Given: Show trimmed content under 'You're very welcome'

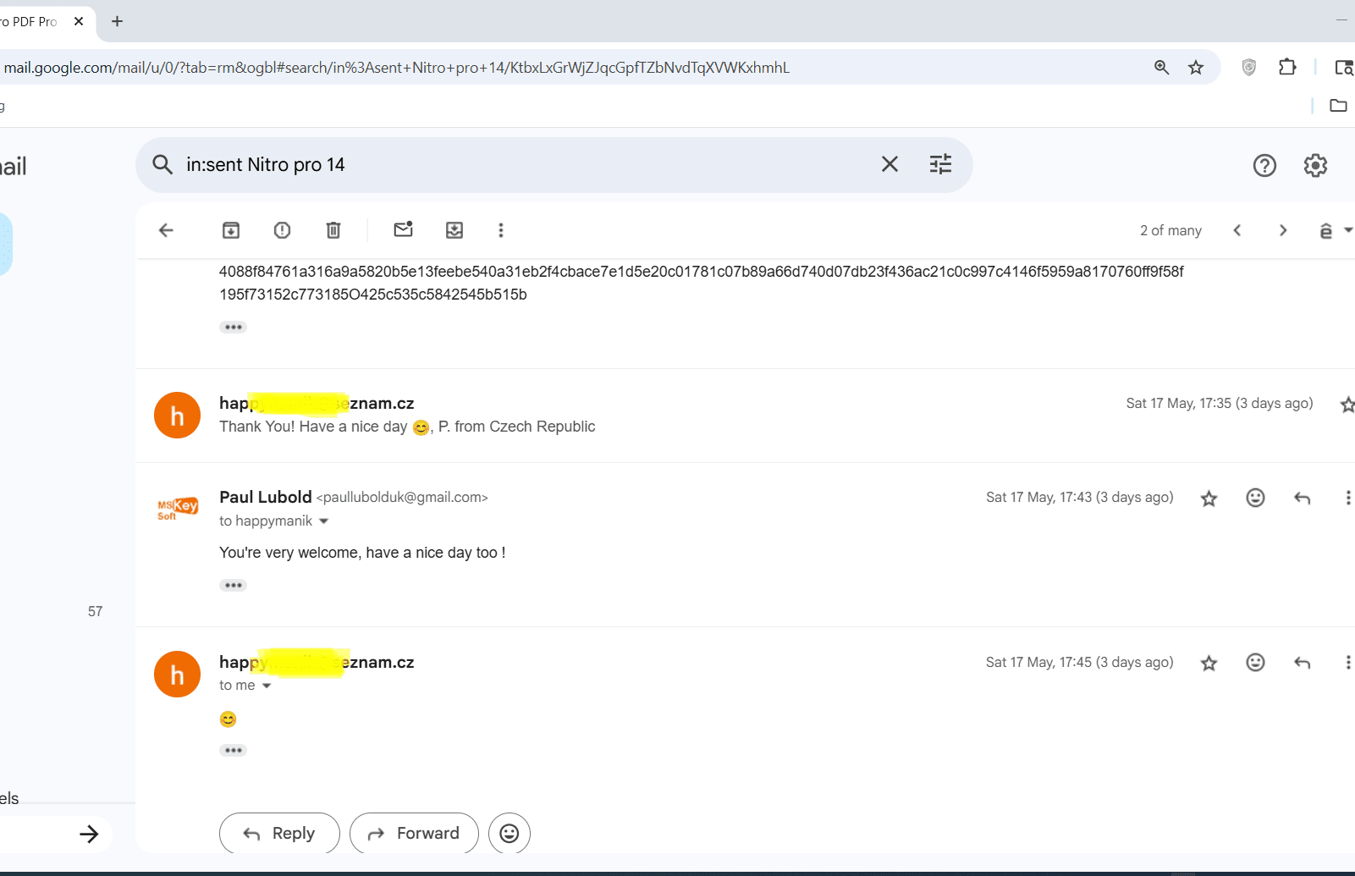Looking at the screenshot, I should coord(233,585).
